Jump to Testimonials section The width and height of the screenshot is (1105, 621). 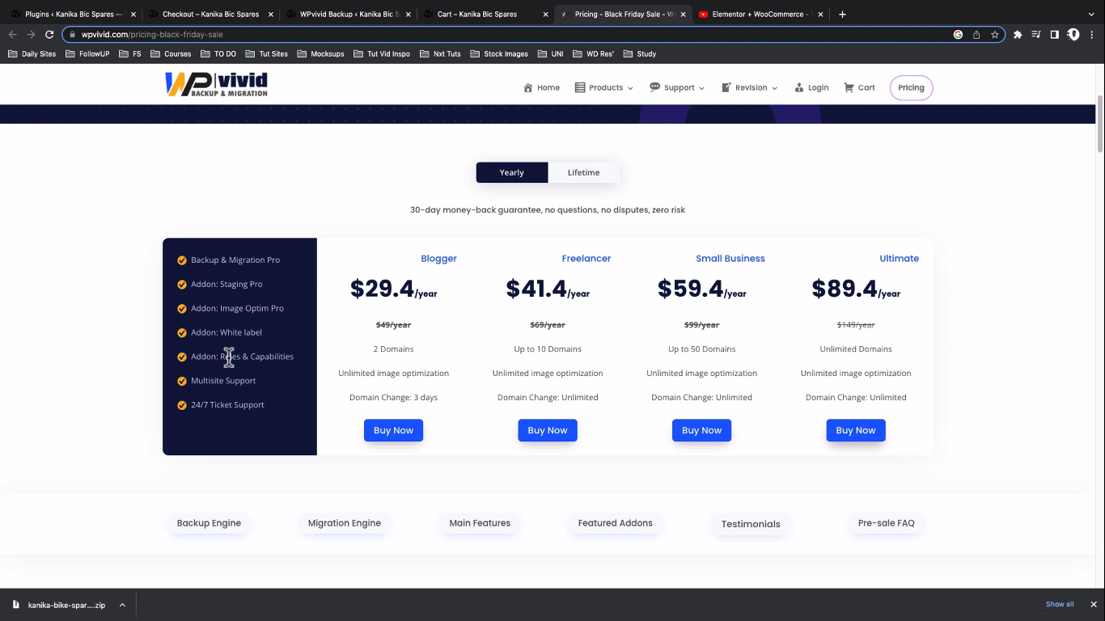[x=751, y=524]
